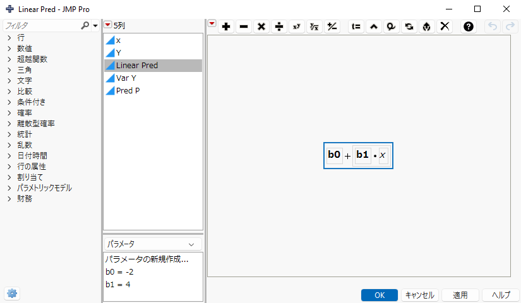Click in the フィルタ search field
Viewport: 521px width, 303px height.
click(x=42, y=26)
